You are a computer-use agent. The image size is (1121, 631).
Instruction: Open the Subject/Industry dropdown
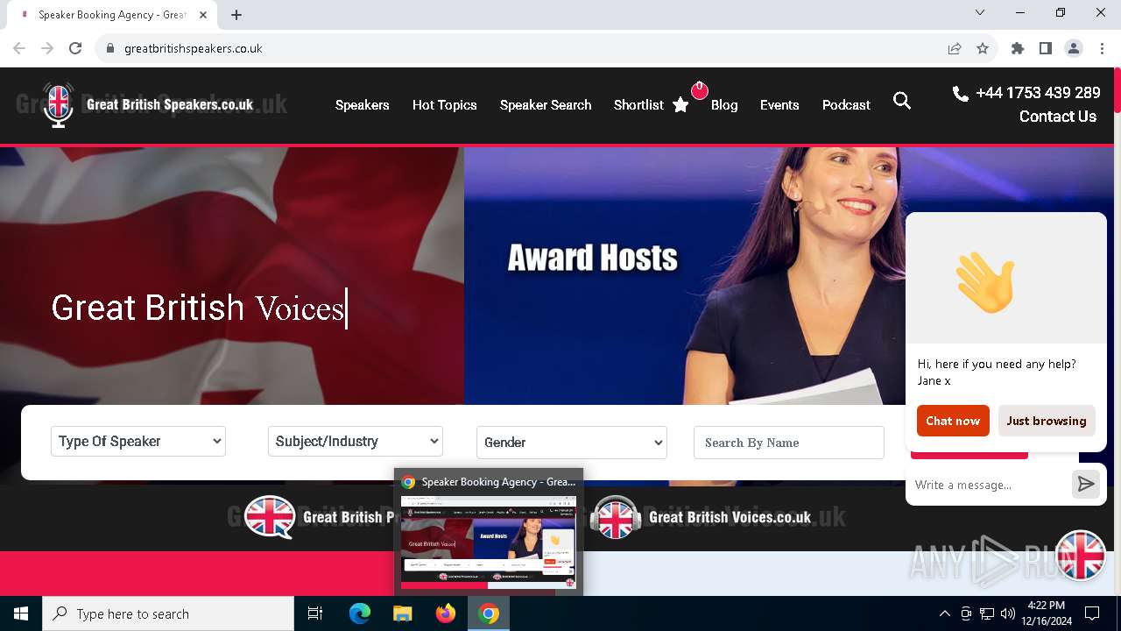pyautogui.click(x=355, y=441)
